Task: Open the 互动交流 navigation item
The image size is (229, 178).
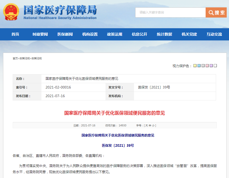Action: [214, 34]
